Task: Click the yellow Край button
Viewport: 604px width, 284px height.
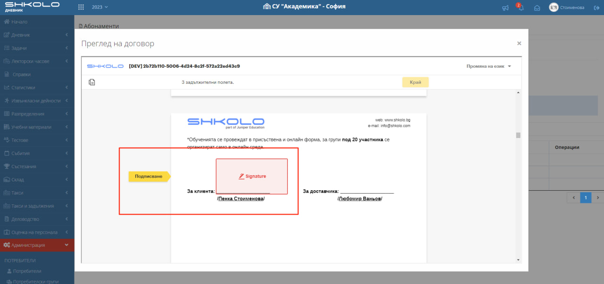Action: tap(415, 82)
